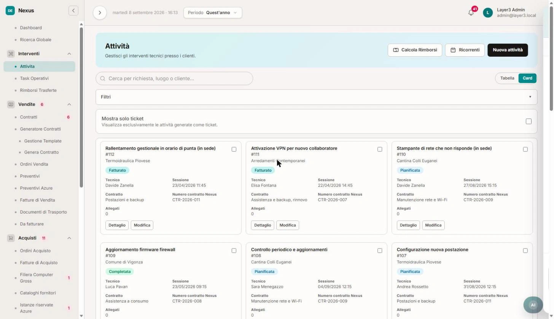Click the Pianificata status tag on #110
Screen dimensions: 554x319
(x=410, y=170)
